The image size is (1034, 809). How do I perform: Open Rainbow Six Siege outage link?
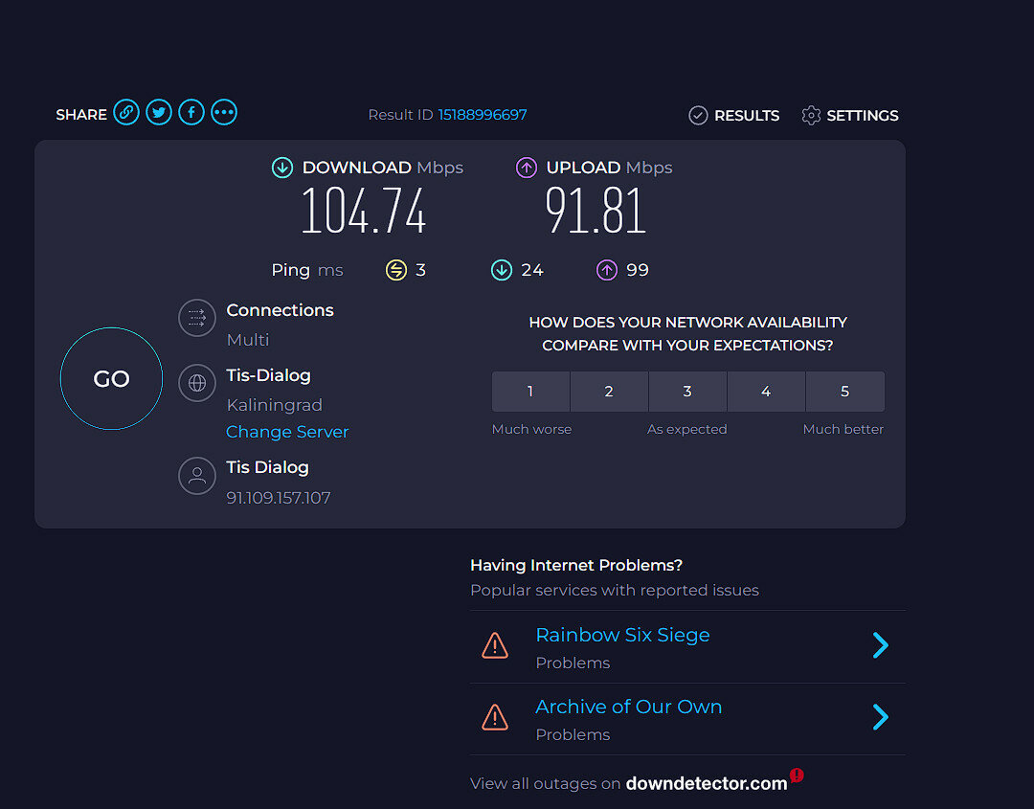tap(622, 635)
